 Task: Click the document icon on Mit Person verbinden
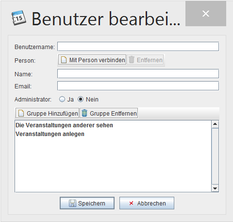64,60
